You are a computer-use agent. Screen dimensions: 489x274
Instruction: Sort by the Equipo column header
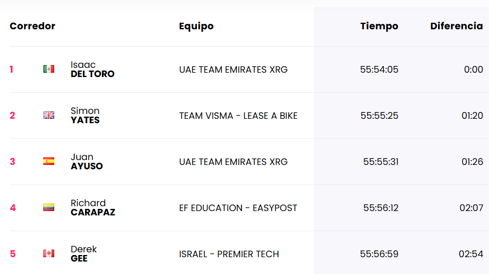196,26
